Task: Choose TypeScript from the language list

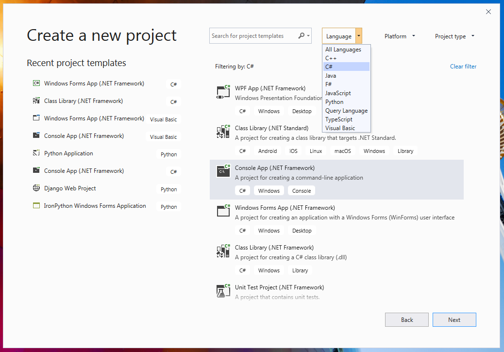Action: click(346, 119)
